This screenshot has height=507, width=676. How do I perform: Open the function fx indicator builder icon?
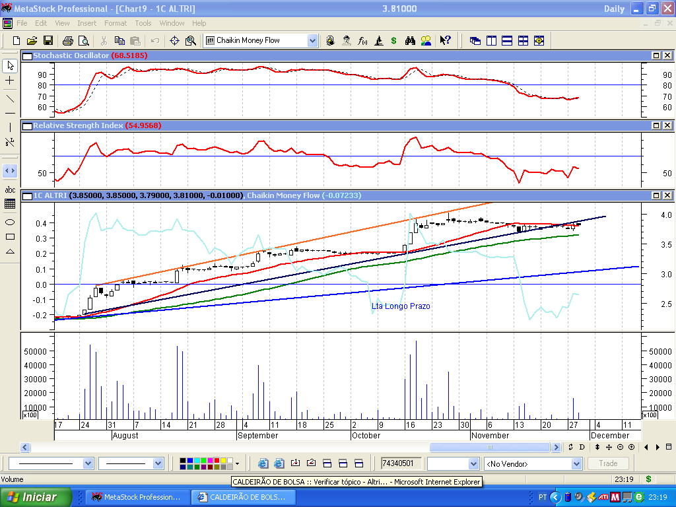click(x=362, y=40)
